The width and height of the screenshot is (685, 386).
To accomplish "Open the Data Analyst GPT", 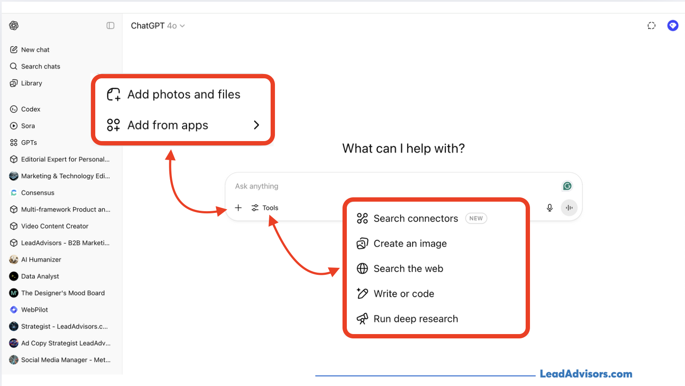I will [34, 276].
